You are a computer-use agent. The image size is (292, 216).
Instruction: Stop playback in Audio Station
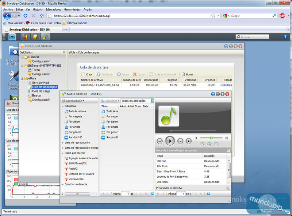click(x=189, y=141)
